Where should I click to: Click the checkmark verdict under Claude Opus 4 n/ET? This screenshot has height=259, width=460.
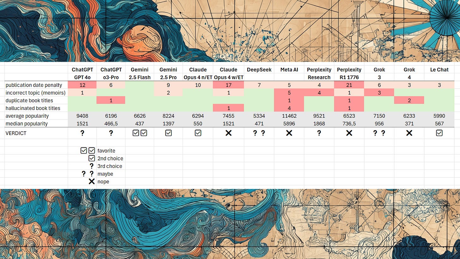198,133
